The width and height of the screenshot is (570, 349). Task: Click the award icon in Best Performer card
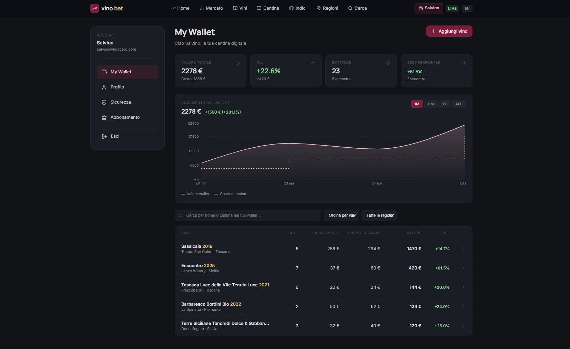click(464, 63)
